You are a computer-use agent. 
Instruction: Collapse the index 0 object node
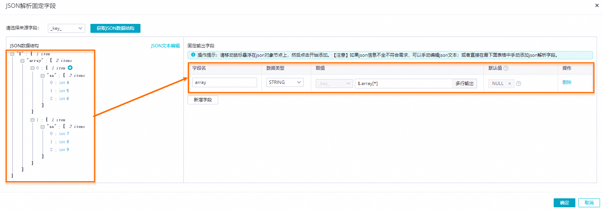point(33,68)
